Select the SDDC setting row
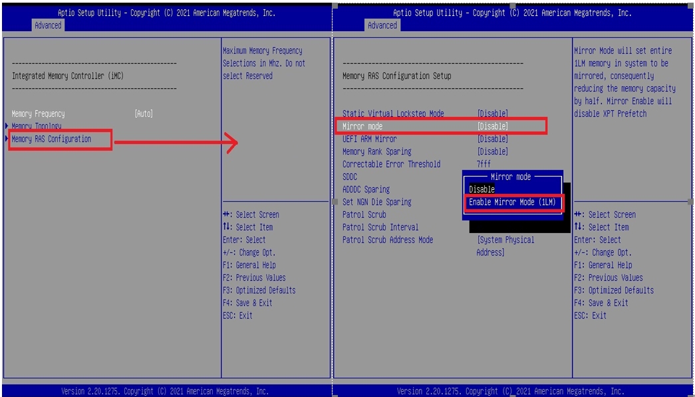Screen dimensions: 695x397 point(350,177)
